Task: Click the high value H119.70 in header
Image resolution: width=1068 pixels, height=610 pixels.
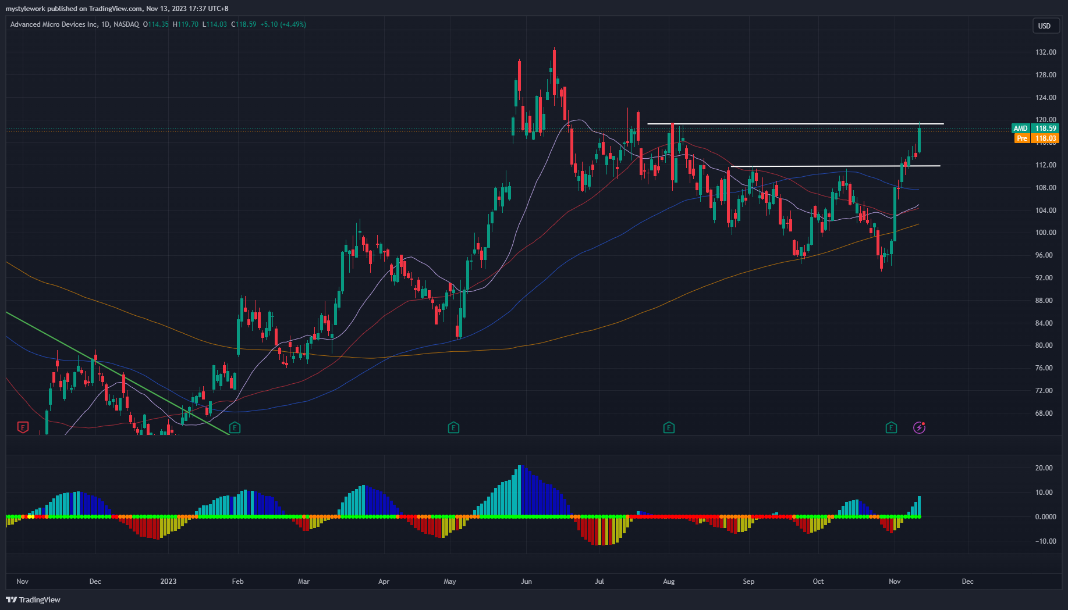Action: tap(186, 24)
